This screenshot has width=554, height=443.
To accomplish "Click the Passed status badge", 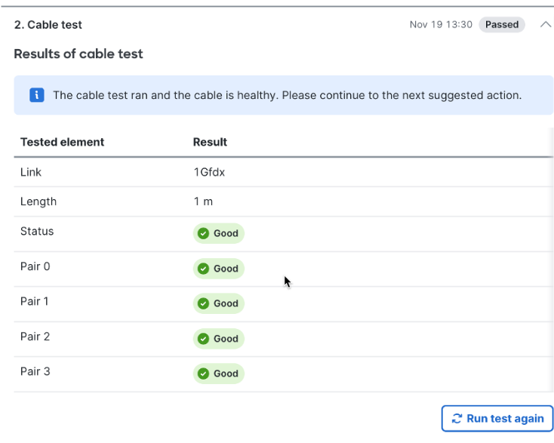I will point(502,24).
